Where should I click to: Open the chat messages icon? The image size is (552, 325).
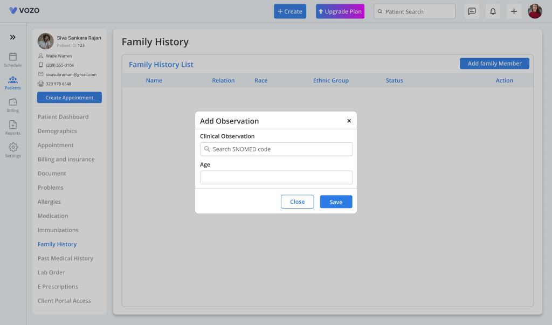click(x=472, y=11)
